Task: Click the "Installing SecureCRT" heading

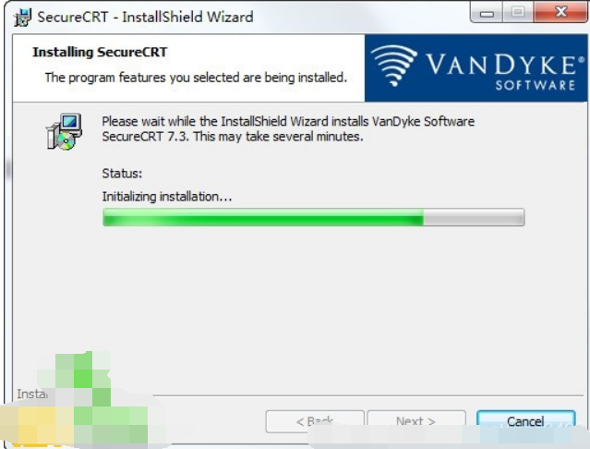Action: pos(100,52)
